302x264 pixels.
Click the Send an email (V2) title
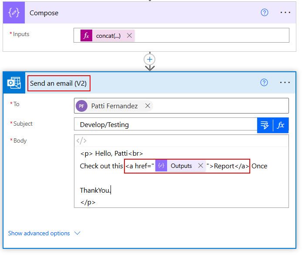58,83
